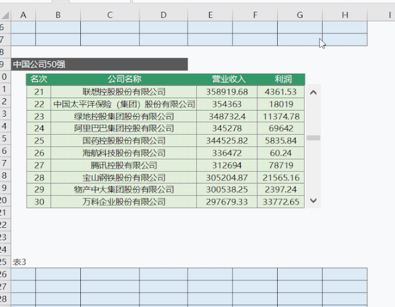The image size is (395, 307).
Task: Click revenue value 312694
Action: click(x=227, y=166)
